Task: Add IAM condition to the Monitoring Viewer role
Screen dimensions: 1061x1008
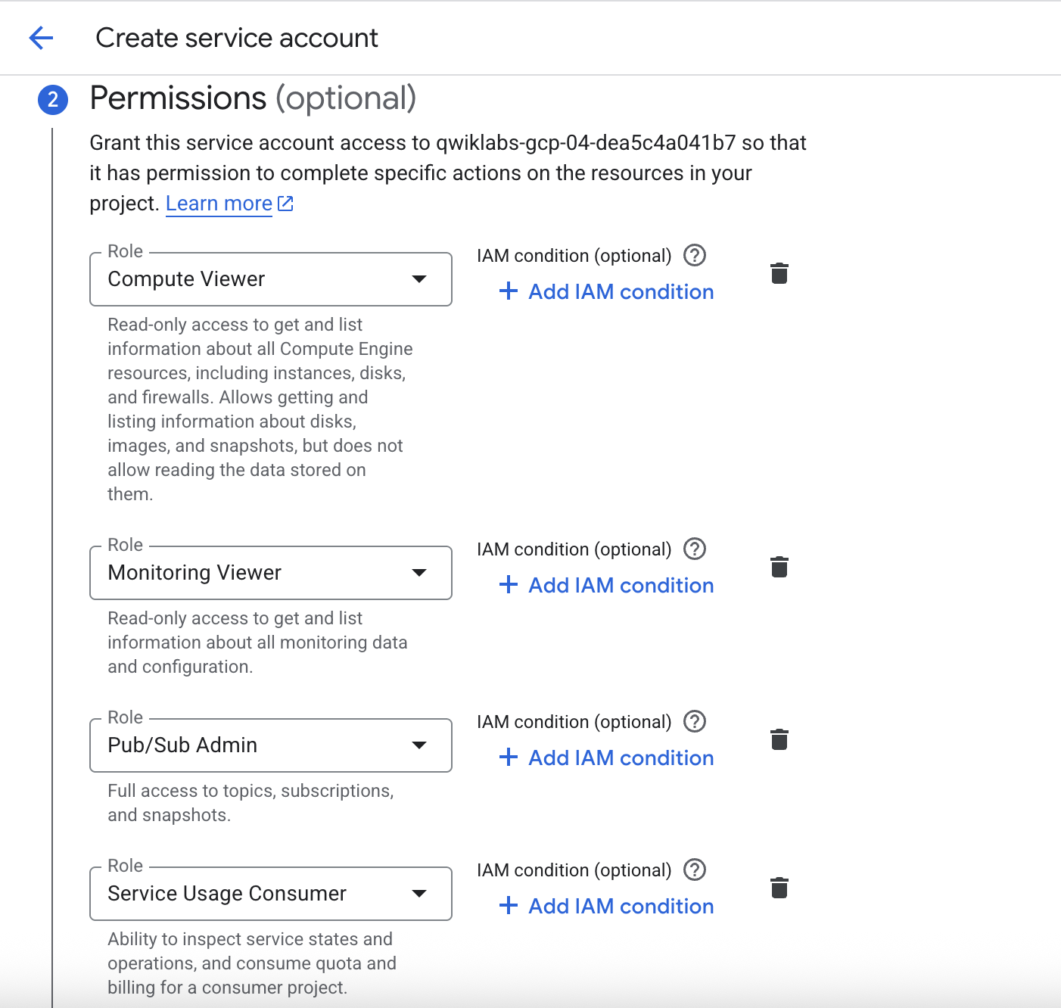Action: 605,585
